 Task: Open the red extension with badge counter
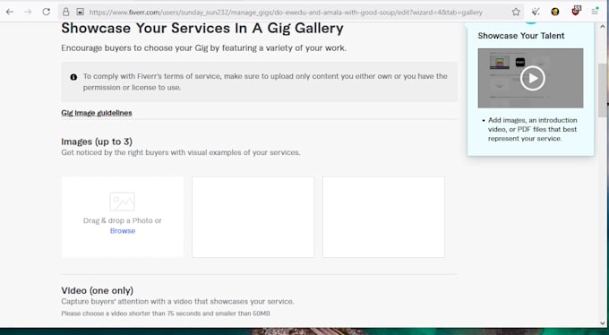point(576,11)
